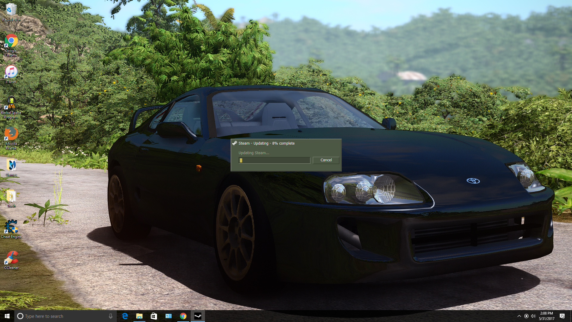Switch to the Steam taskbar icon
572x322 pixels.
point(198,316)
